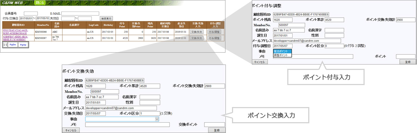417x133 pixels.
Task: Click the 付与/調整日 date field
Action: pyautogui.click(x=283, y=46)
